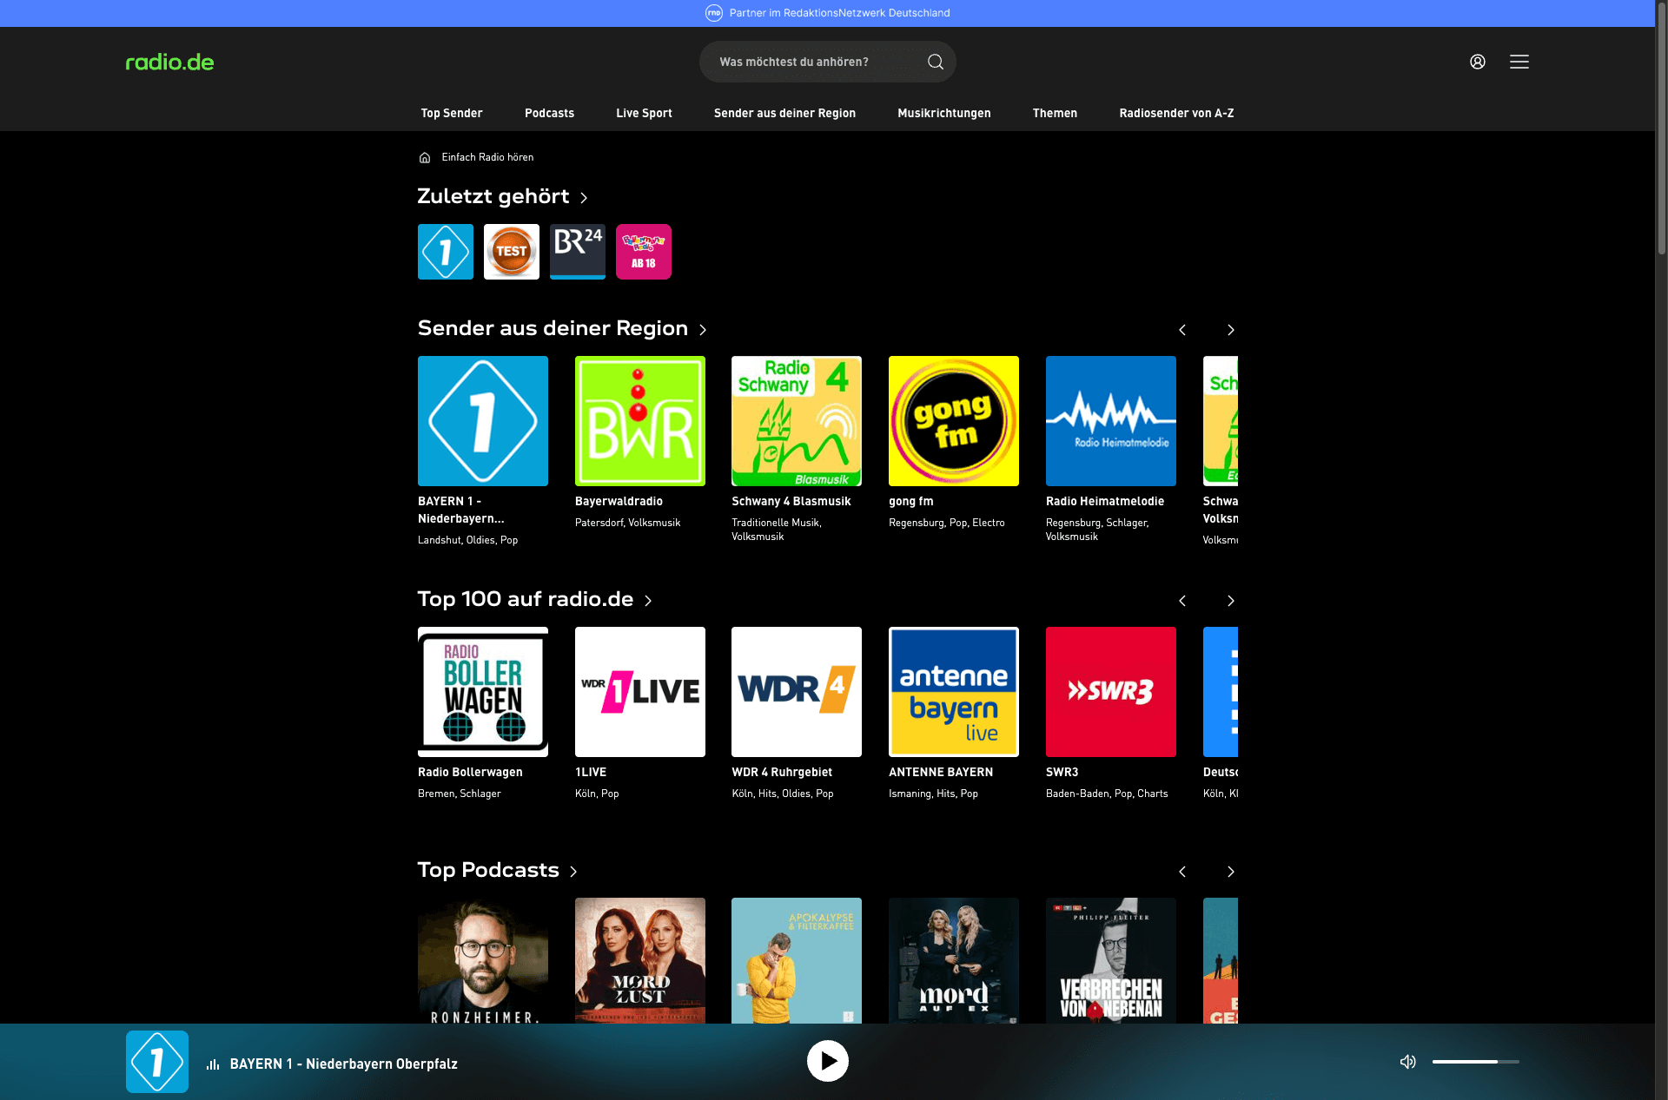Open the BR24 station tile
The height and width of the screenshot is (1100, 1668).
(x=577, y=251)
